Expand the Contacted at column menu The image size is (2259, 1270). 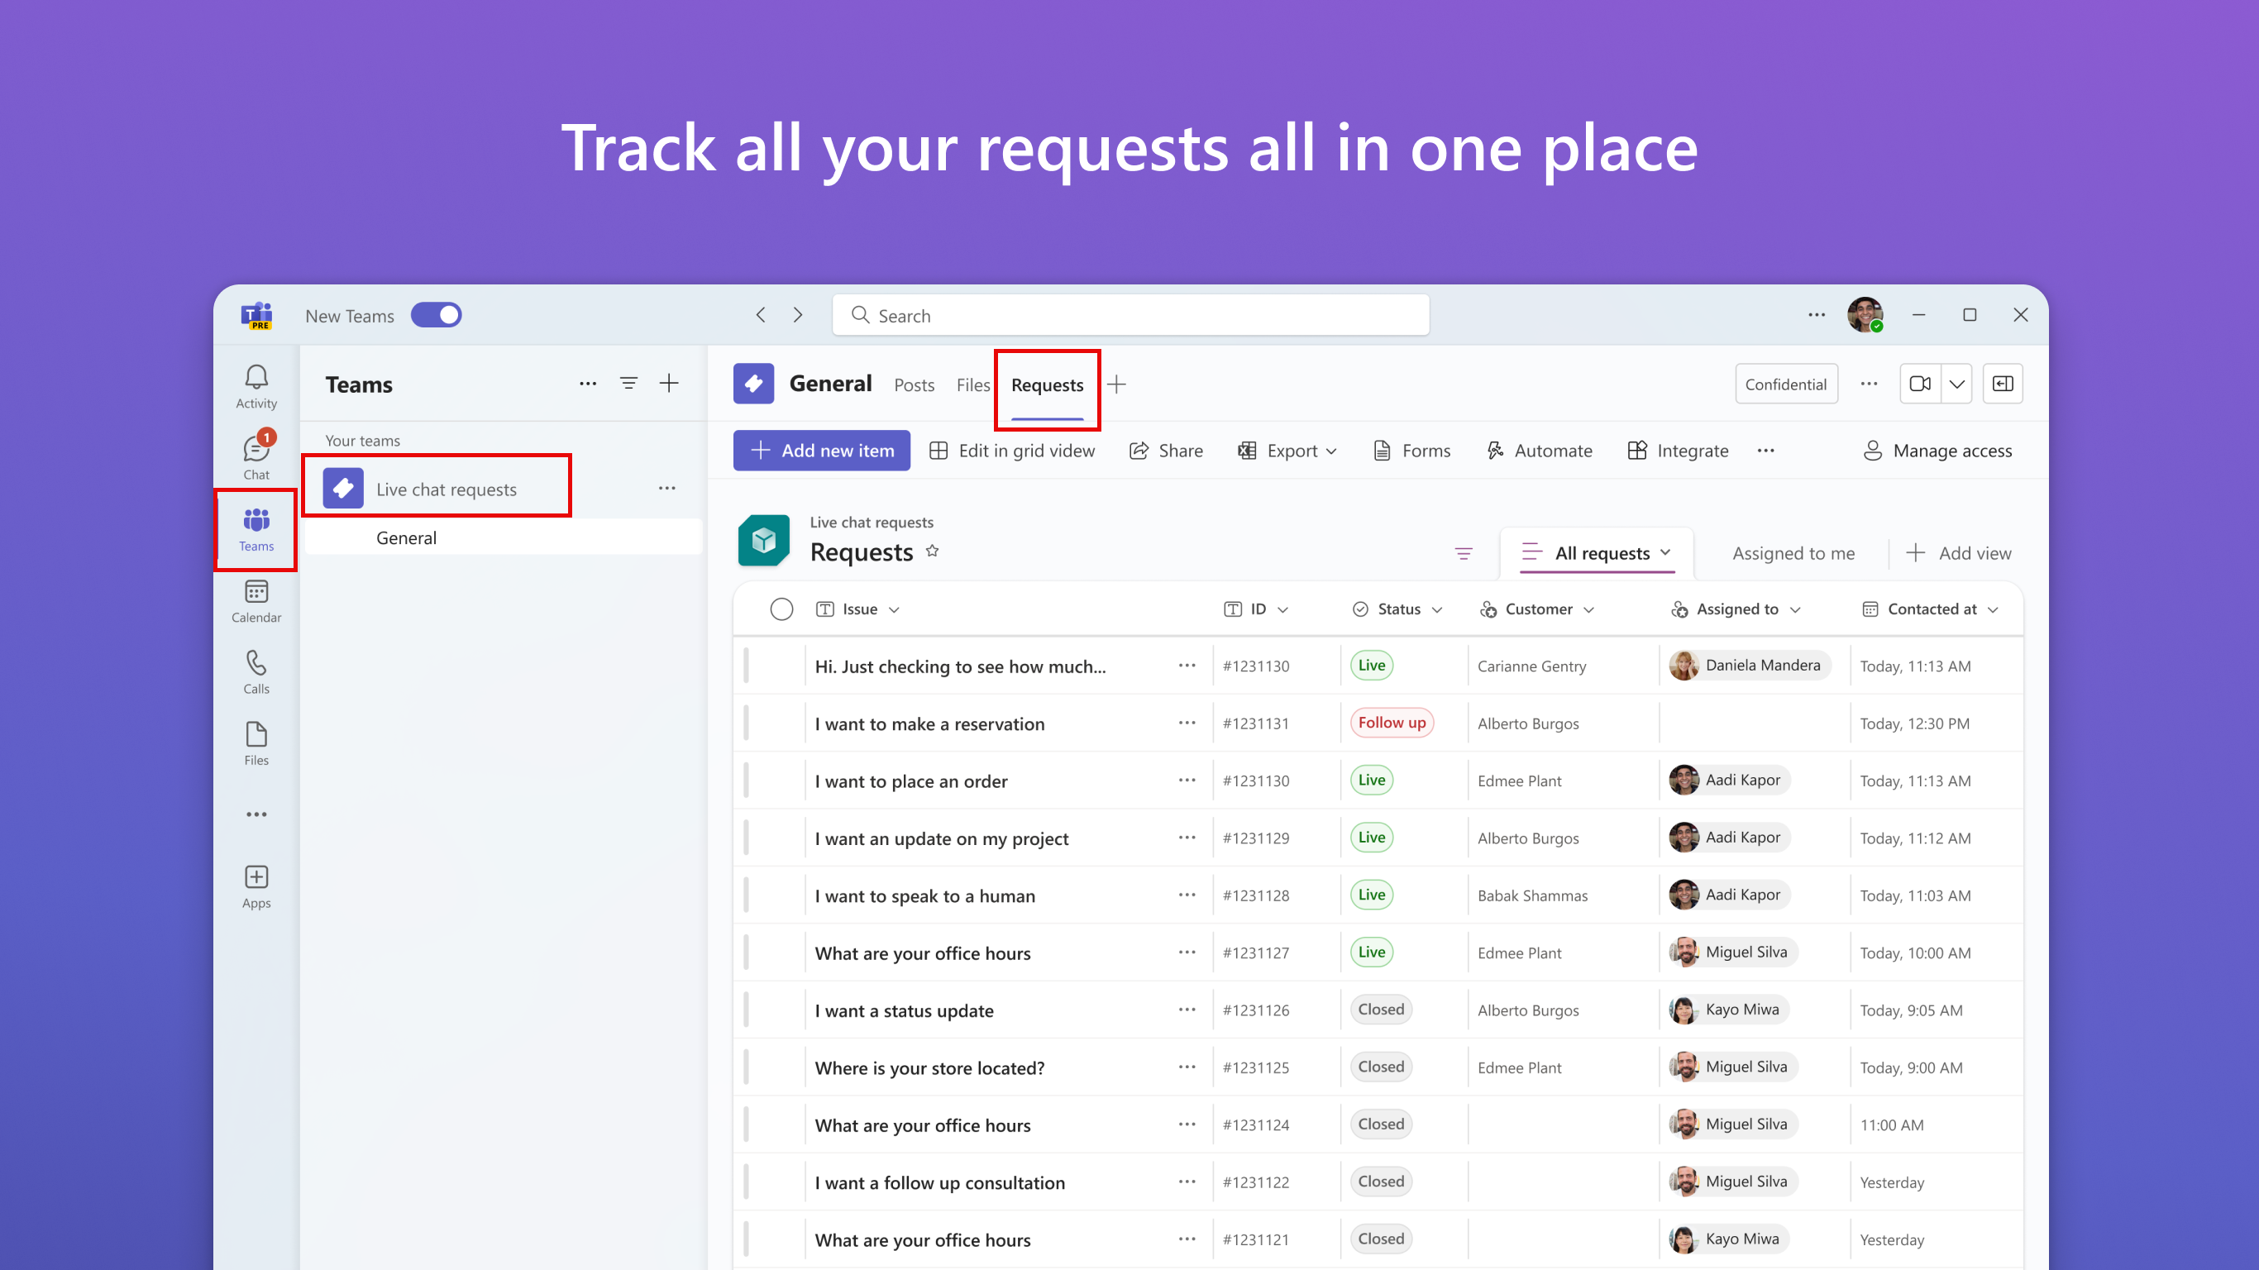(1993, 609)
